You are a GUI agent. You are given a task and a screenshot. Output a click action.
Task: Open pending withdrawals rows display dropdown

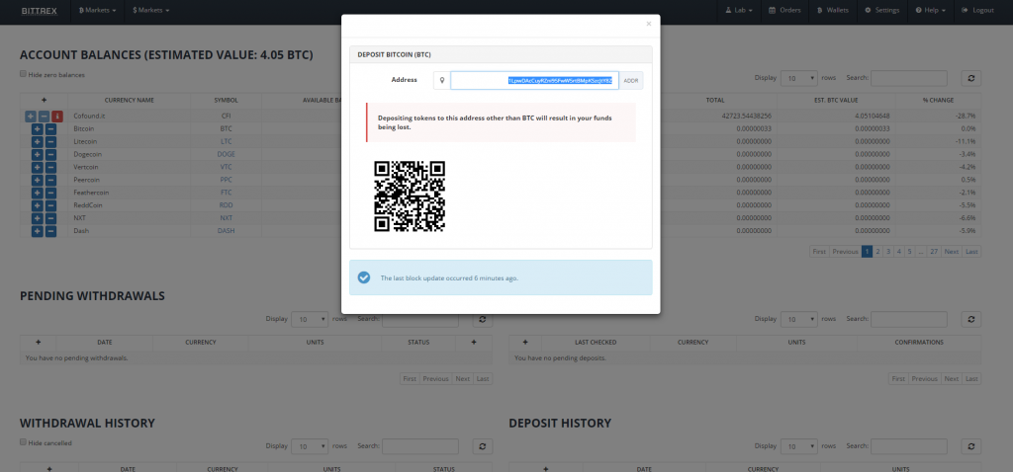pos(310,319)
